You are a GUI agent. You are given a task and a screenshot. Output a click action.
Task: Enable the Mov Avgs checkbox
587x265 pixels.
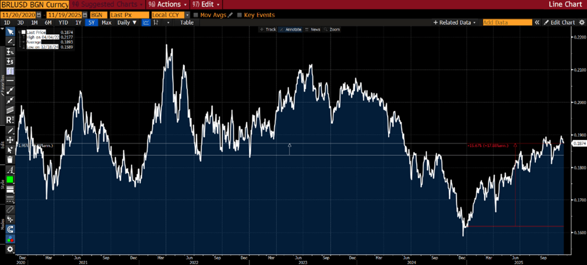(x=196, y=14)
